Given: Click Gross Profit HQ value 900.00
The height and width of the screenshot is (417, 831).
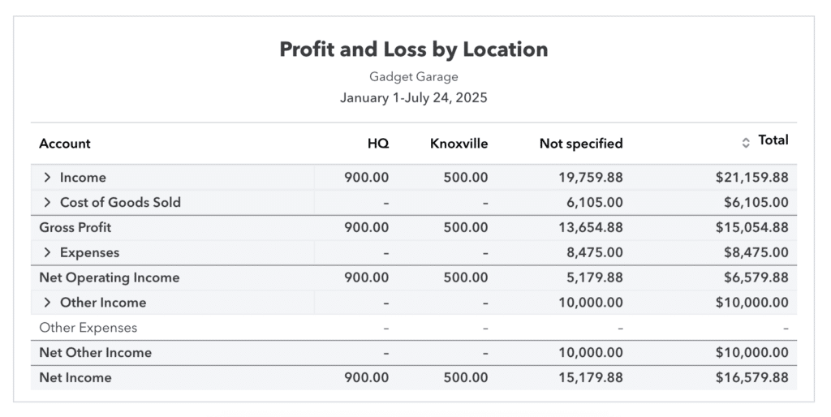Looking at the screenshot, I should [x=366, y=227].
